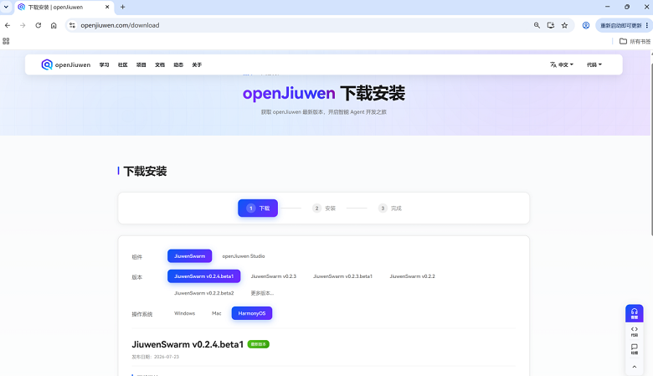653x376 pixels.
Task: Expand the 代码 dropdown in the navbar
Action: pyautogui.click(x=594, y=64)
